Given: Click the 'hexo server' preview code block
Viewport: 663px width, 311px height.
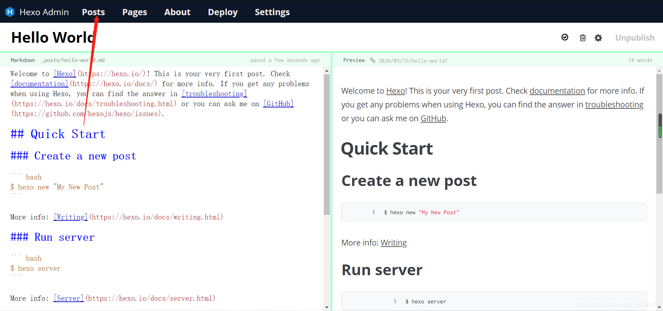Looking at the screenshot, I should point(494,301).
